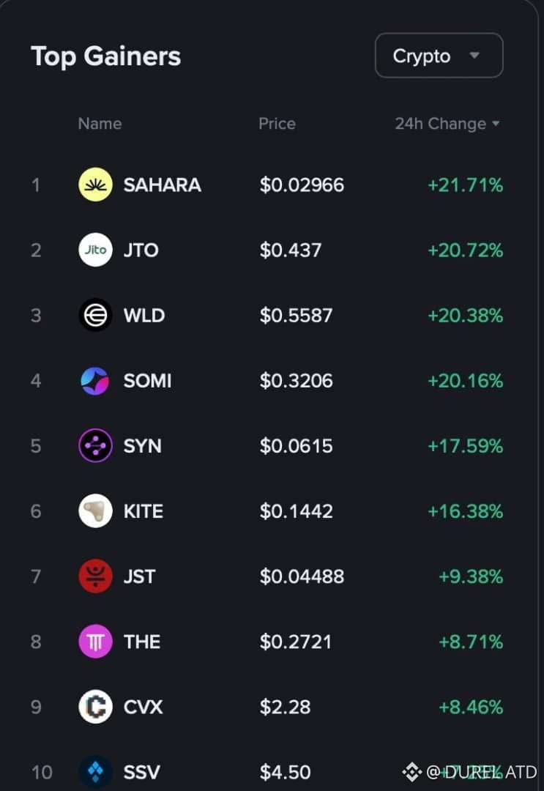Select the red JST icon

[95, 576]
